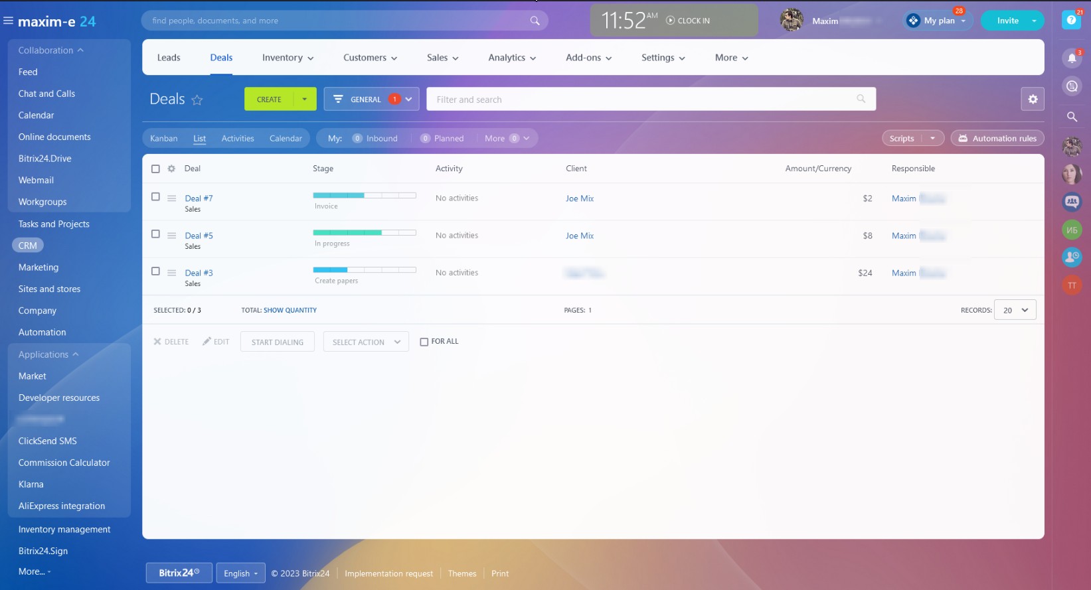This screenshot has width=1091, height=590.
Task: Switch to Calendar deals view
Action: pyautogui.click(x=286, y=138)
